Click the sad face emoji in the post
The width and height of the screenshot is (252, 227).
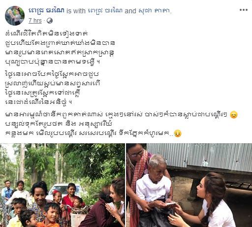(x=234, y=115)
